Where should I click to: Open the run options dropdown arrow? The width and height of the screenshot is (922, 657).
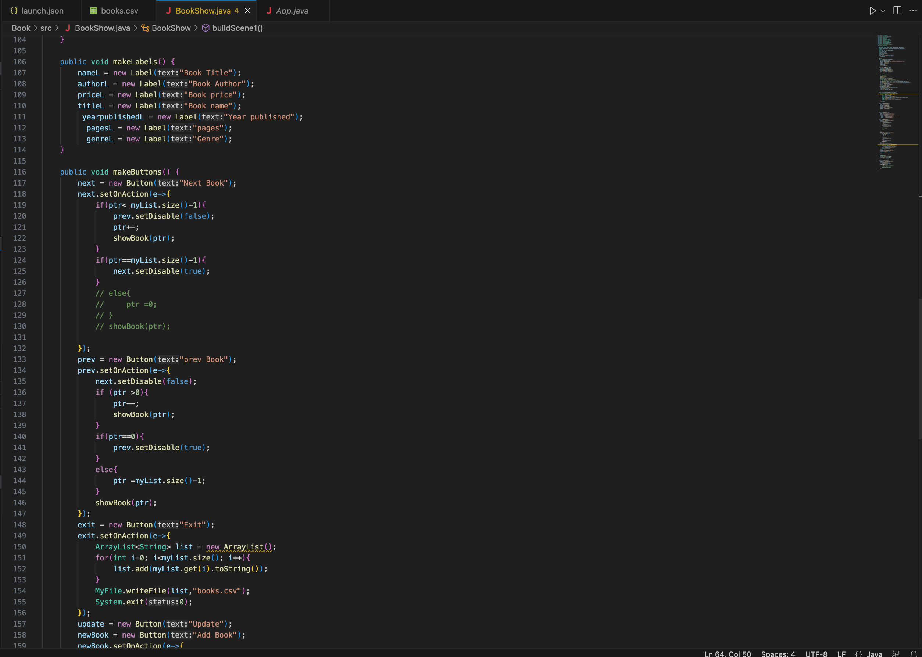[x=883, y=11]
